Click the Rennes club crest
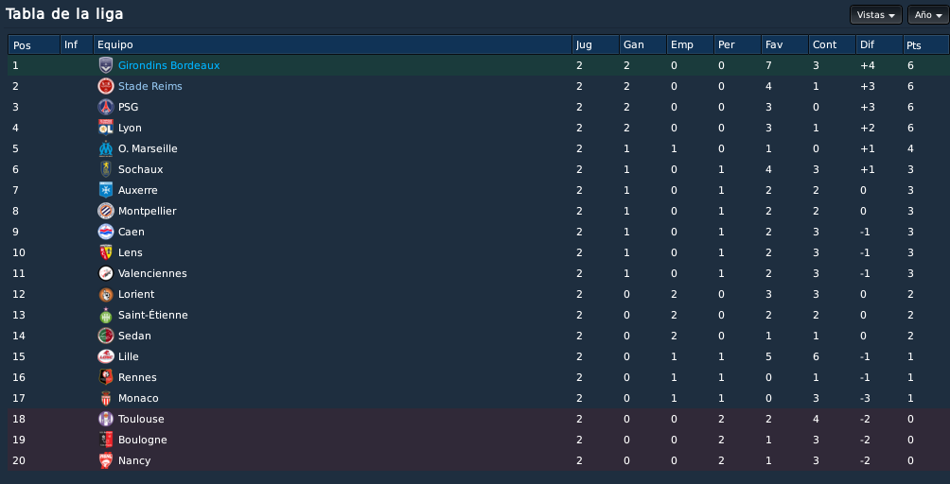Viewport: 950px width, 484px height. [106, 377]
